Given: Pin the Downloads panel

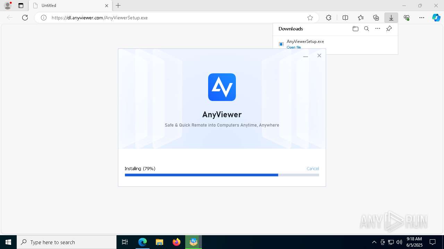Looking at the screenshot, I should click(389, 29).
